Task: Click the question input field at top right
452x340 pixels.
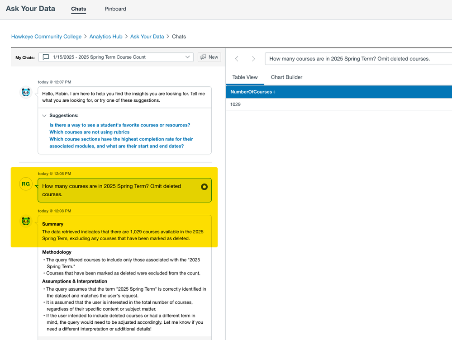Action: tap(357, 59)
